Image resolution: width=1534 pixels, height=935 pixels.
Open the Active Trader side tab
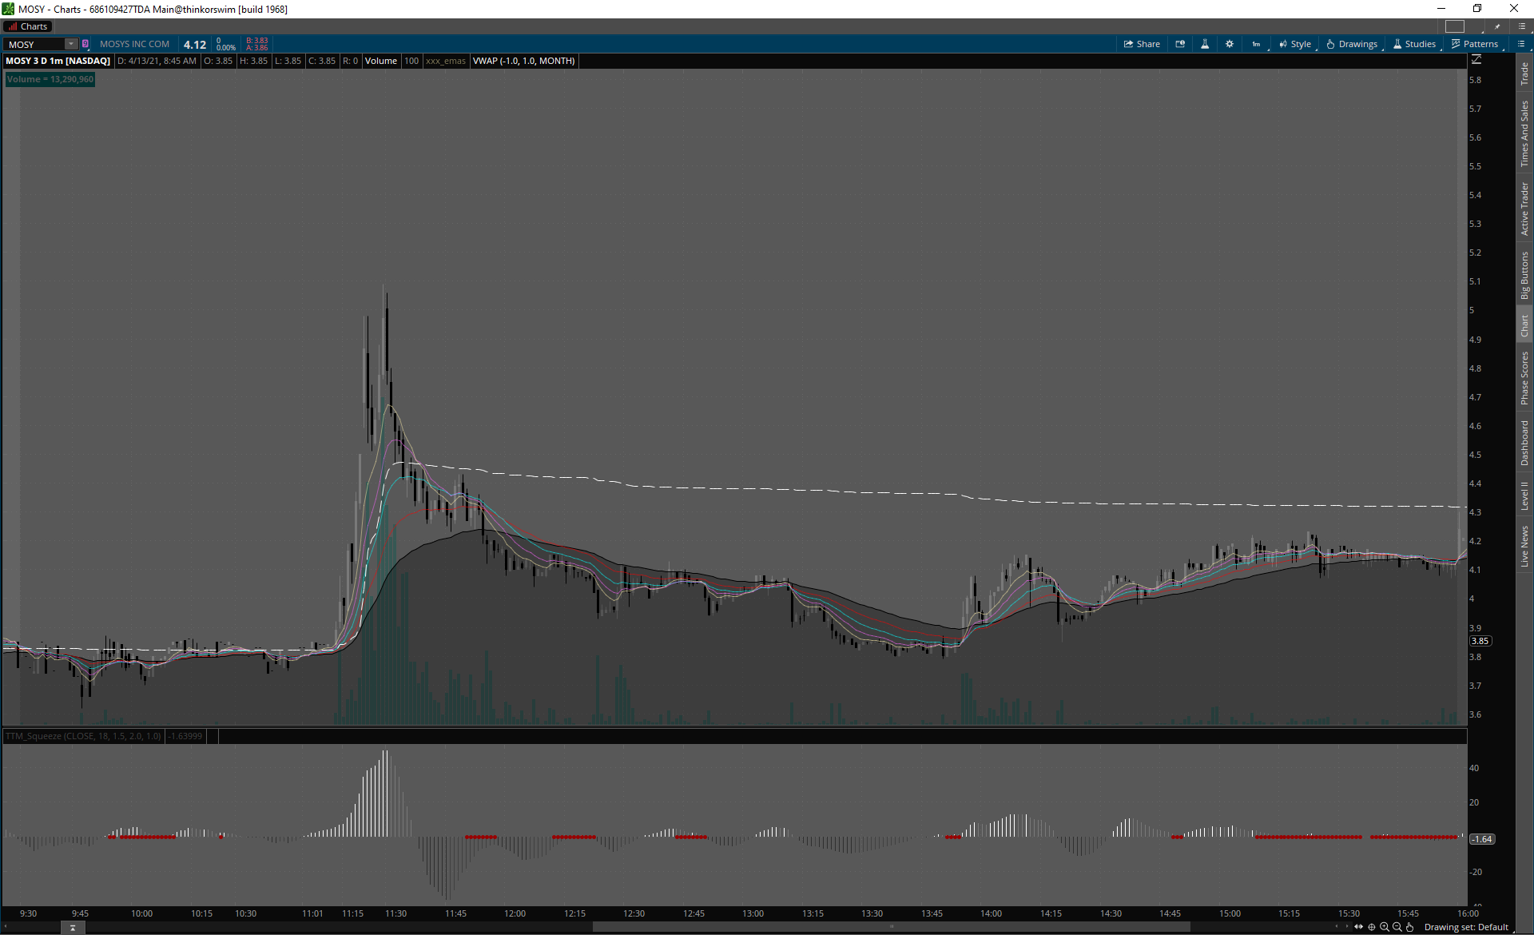(1524, 209)
